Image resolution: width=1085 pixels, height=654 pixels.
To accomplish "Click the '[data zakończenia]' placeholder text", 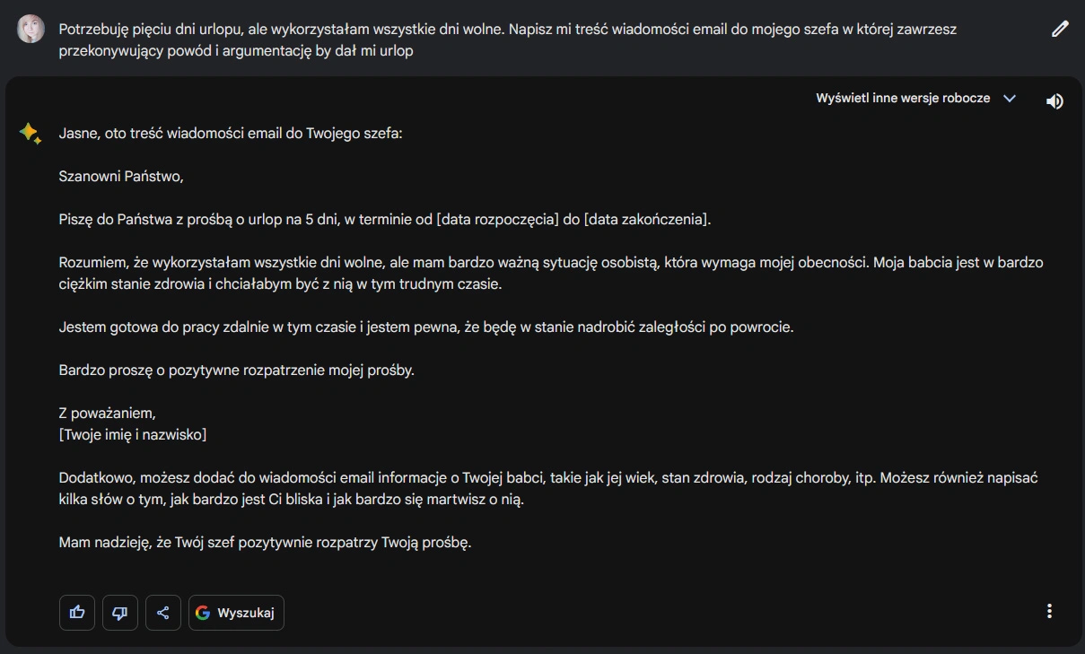I will tap(646, 220).
